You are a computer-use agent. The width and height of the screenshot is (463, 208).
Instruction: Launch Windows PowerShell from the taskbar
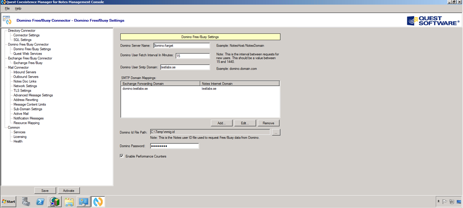pyautogui.click(x=40, y=202)
